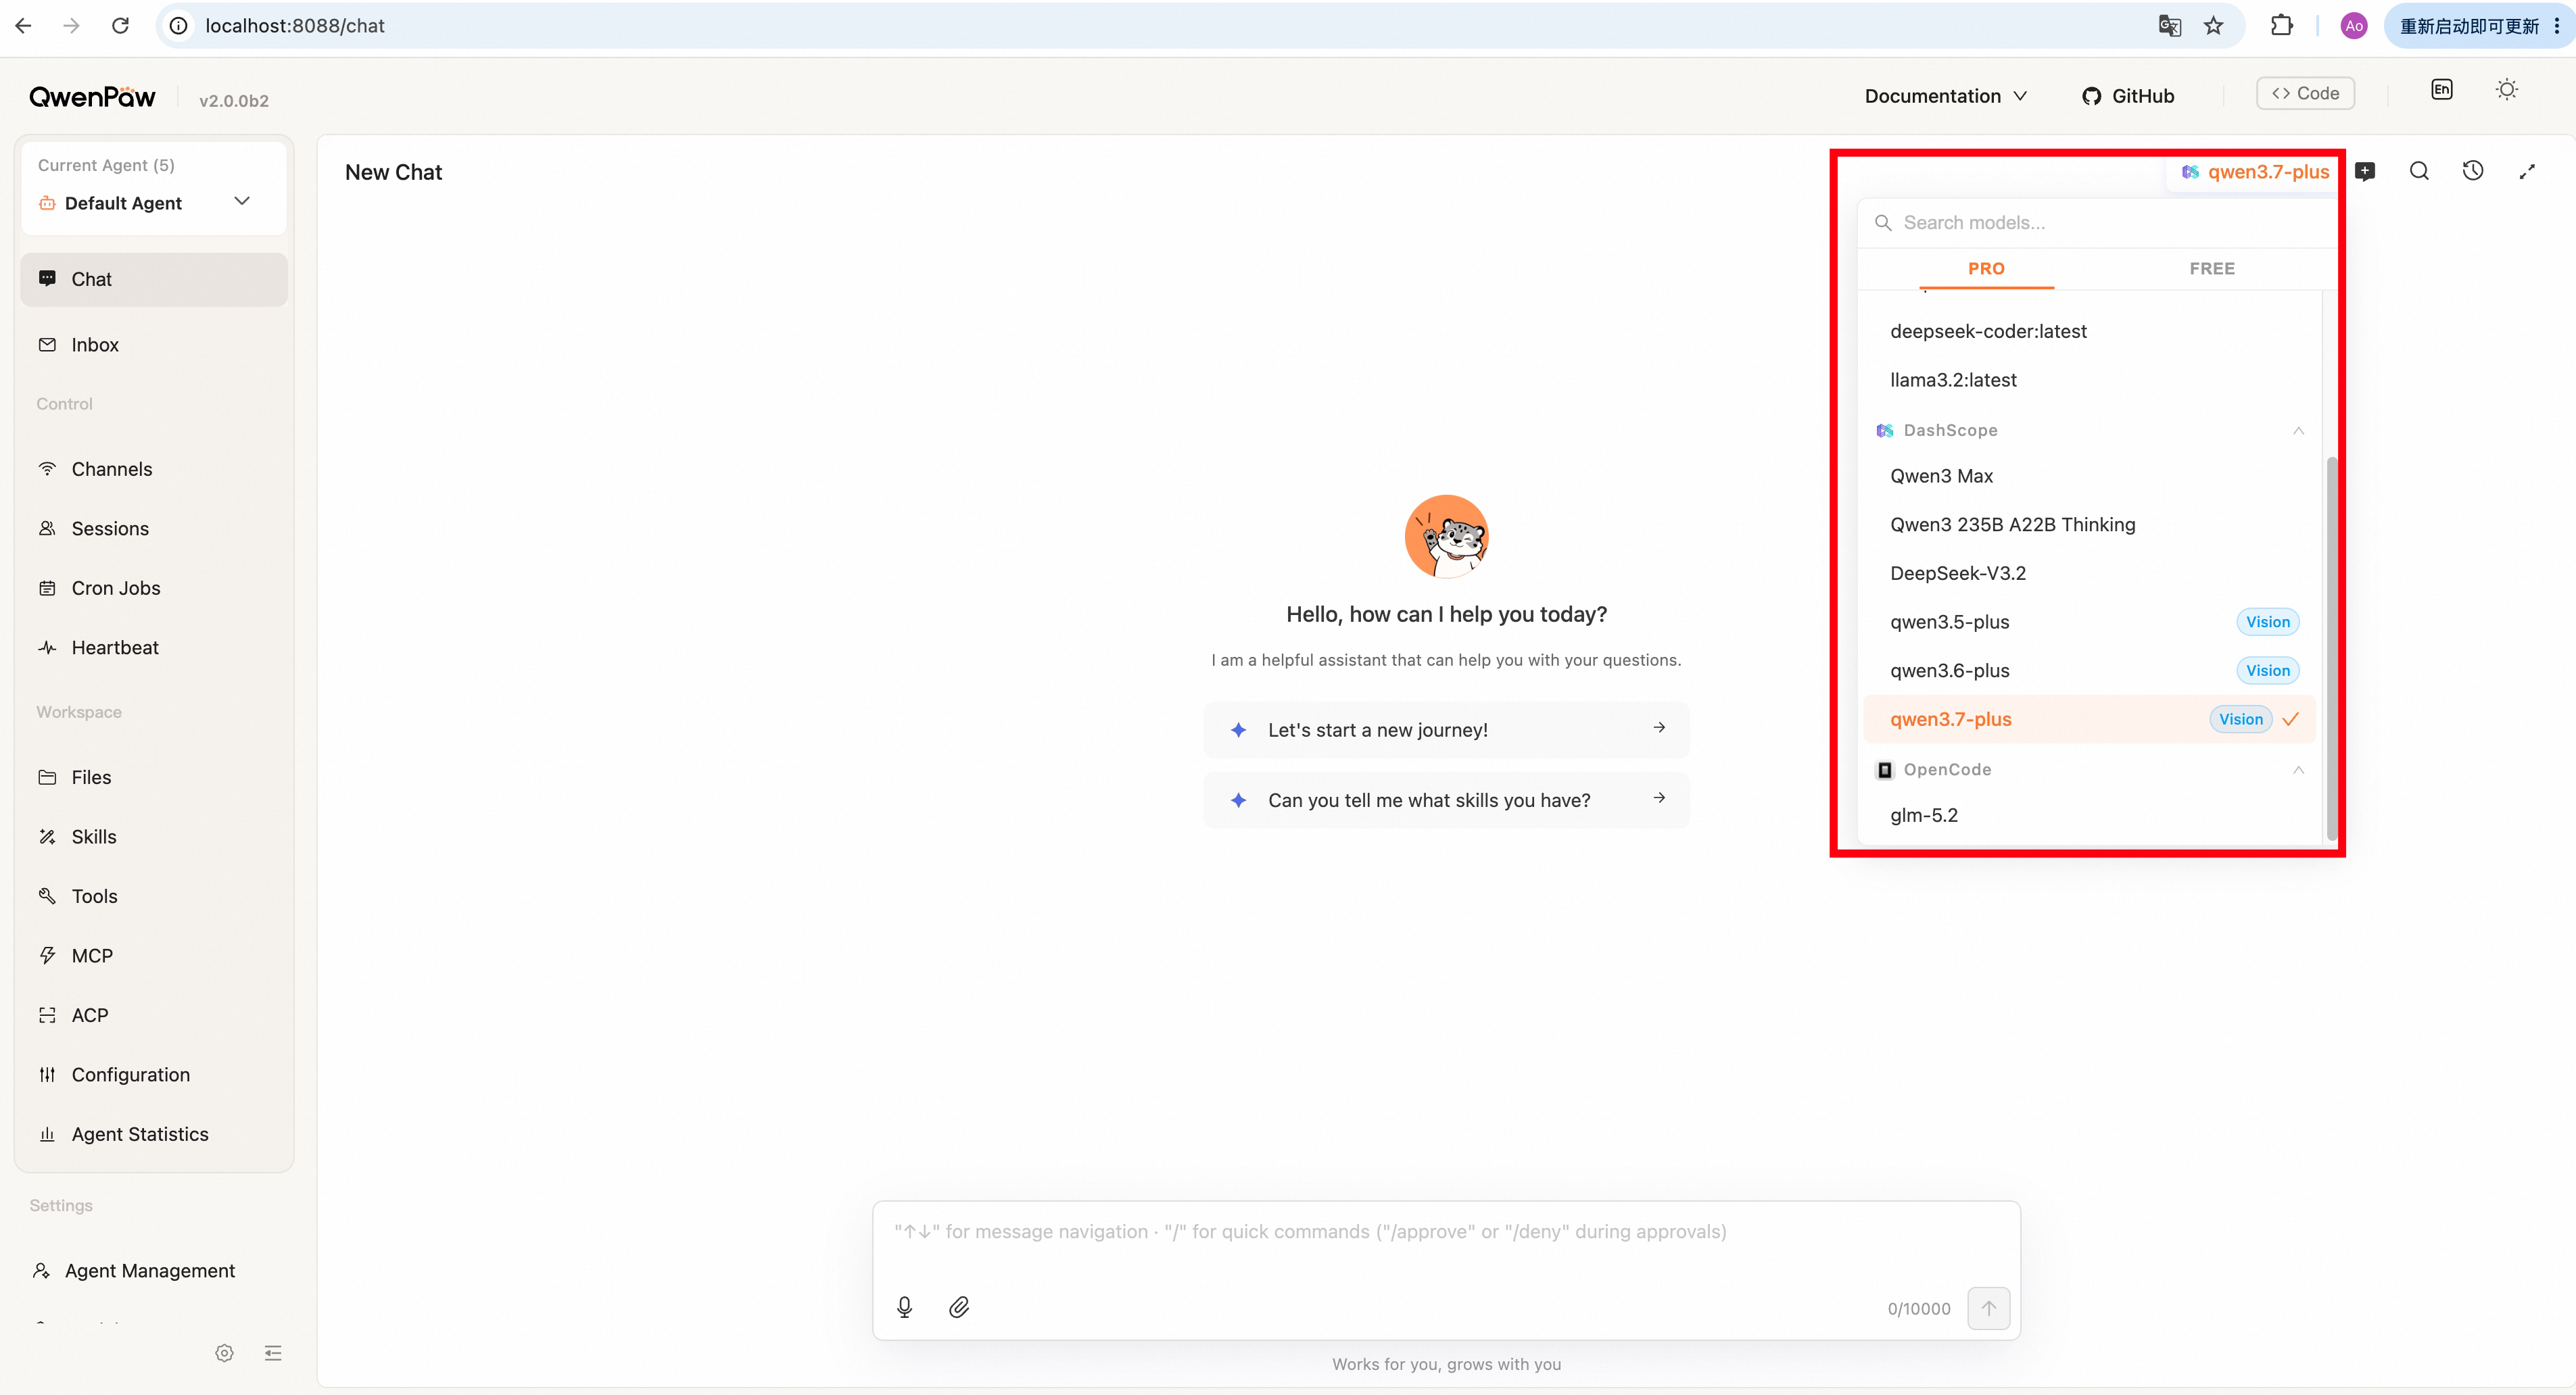Click the QwenPaw logo

pyautogui.click(x=92, y=97)
